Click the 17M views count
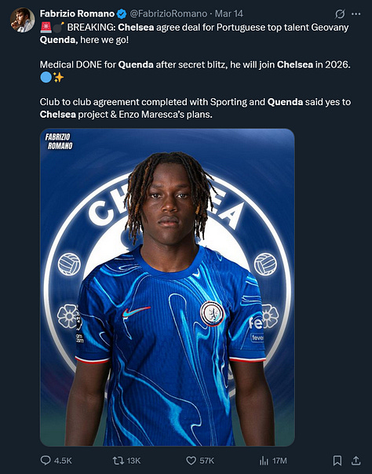The image size is (372, 474). [279, 461]
